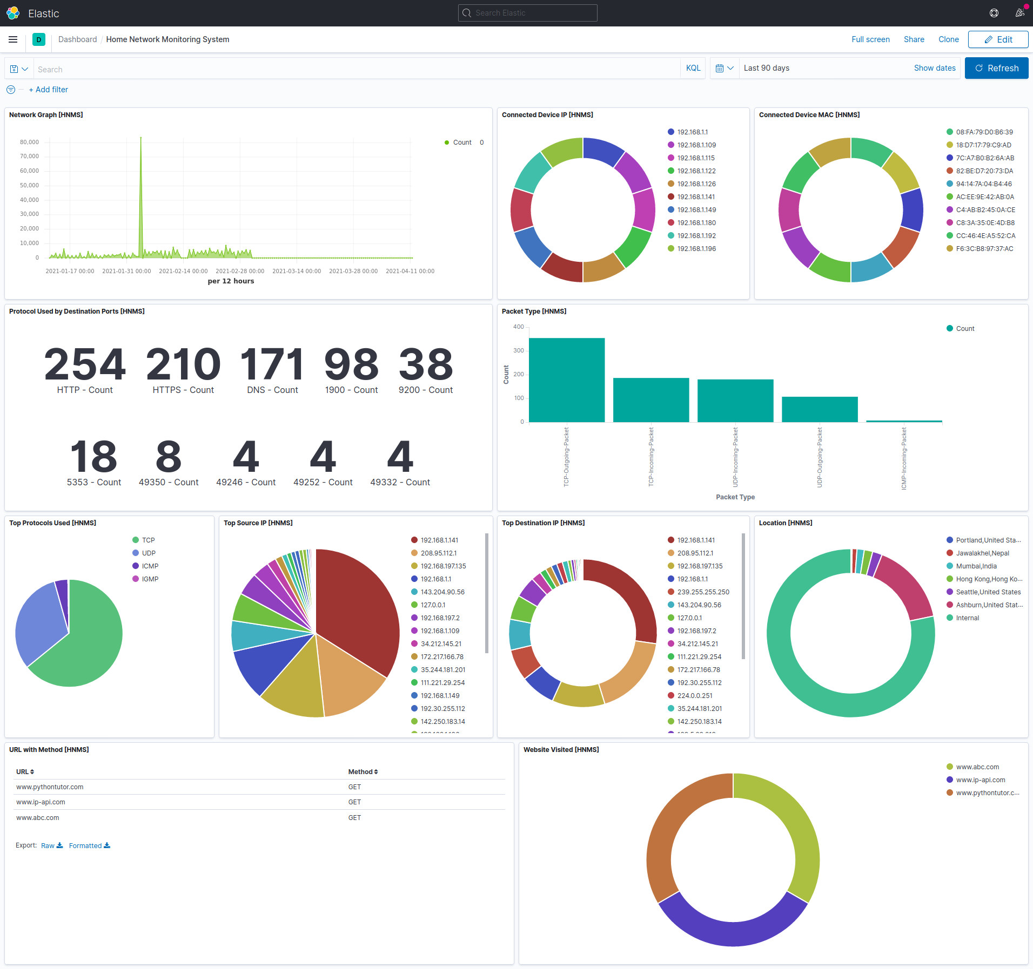Toggle the TCP legend entry

click(x=148, y=540)
